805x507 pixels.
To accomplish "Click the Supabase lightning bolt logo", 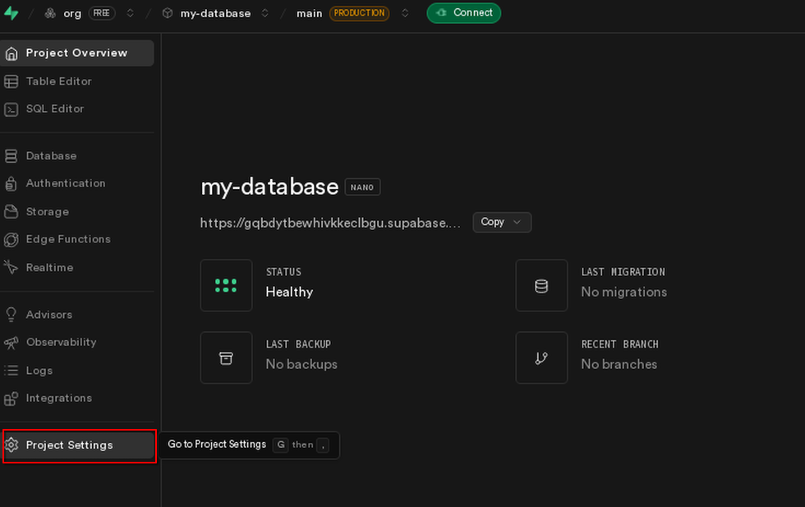I will [x=11, y=13].
